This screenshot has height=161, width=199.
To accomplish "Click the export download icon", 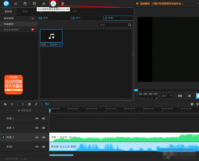I will [44, 4].
